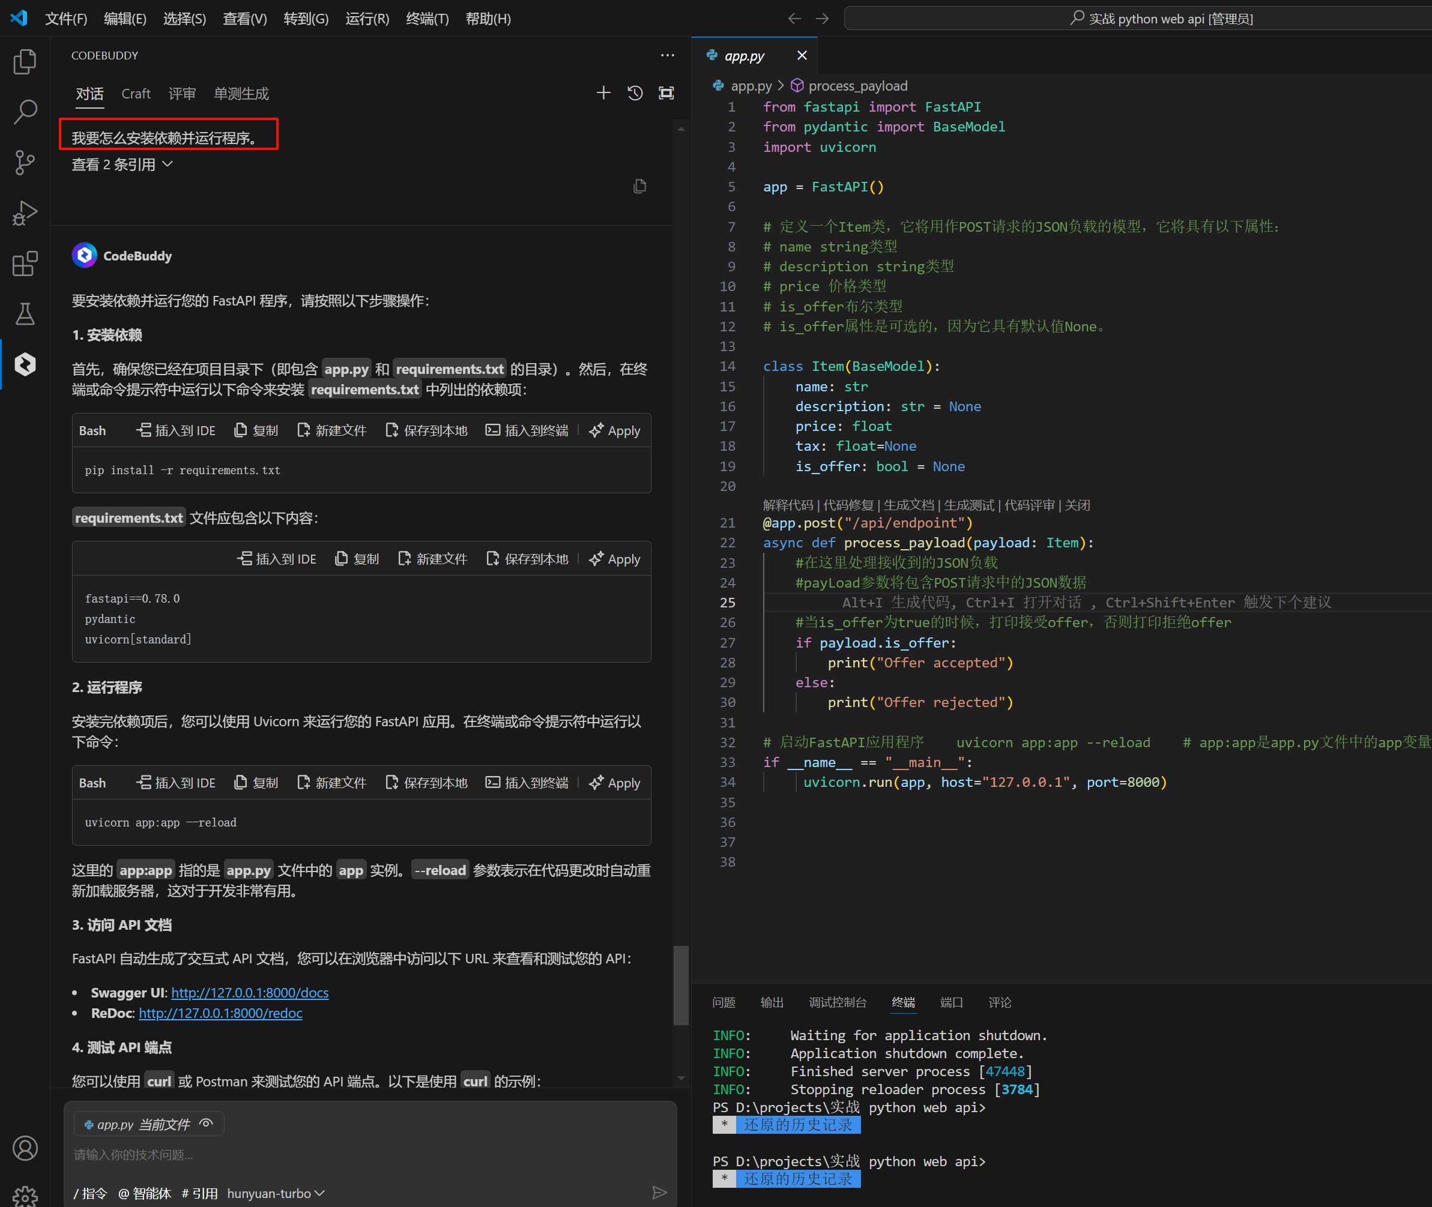Screen dimensions: 1432x1207
Task: Toggle the eye icon for app.py current file
Action: coord(206,1124)
